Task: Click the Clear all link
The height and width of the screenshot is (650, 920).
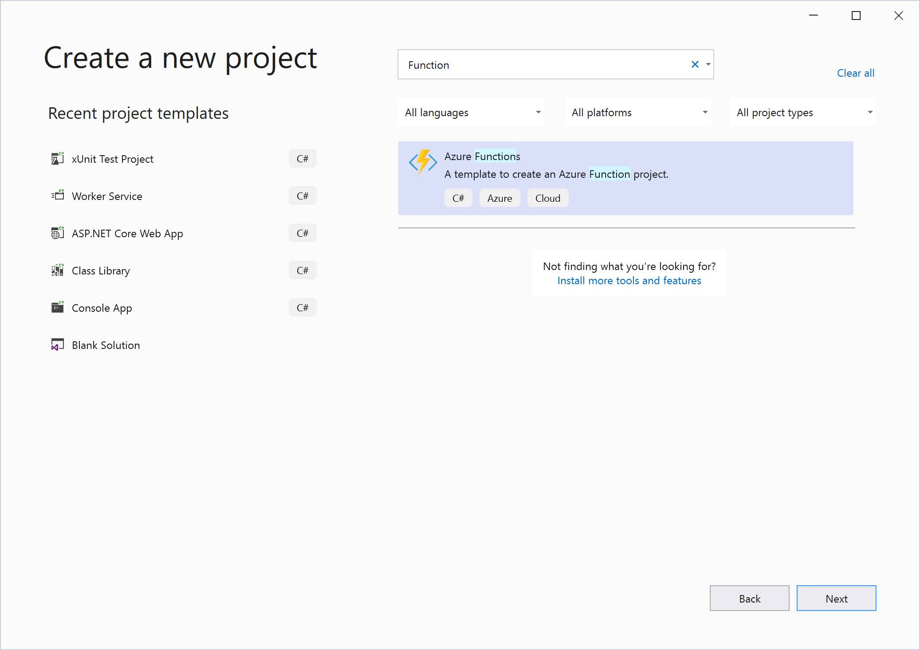Action: tap(855, 73)
